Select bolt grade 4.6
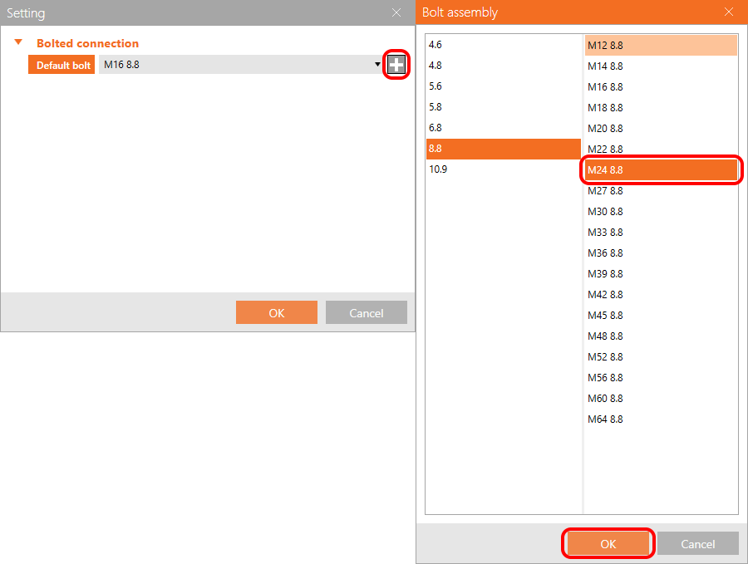Screen dimensions: 748x564 504,45
